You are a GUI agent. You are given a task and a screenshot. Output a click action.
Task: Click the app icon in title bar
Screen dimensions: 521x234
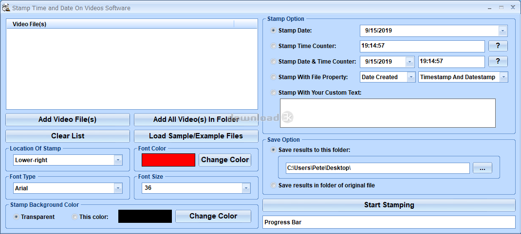click(6, 7)
